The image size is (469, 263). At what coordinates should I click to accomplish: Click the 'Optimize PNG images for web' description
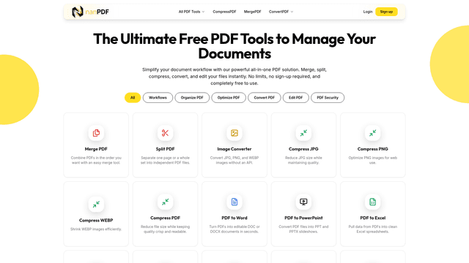coord(373,160)
